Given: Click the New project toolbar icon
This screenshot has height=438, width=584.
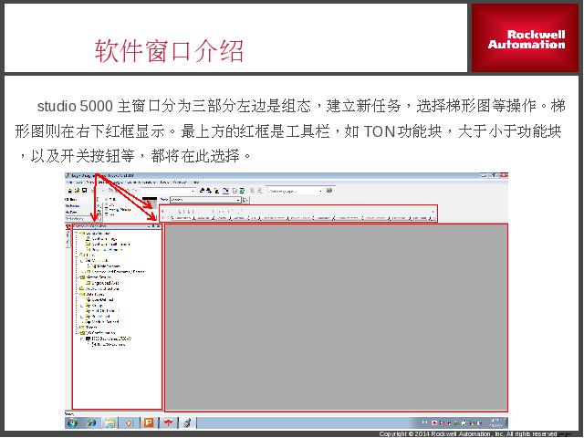Looking at the screenshot, I should click(69, 191).
